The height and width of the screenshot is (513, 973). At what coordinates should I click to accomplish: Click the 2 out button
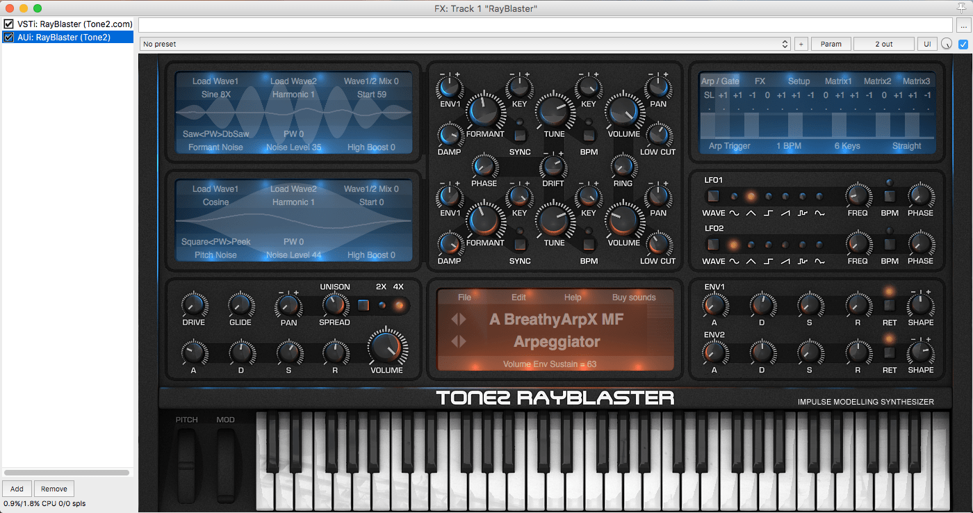[x=884, y=44]
